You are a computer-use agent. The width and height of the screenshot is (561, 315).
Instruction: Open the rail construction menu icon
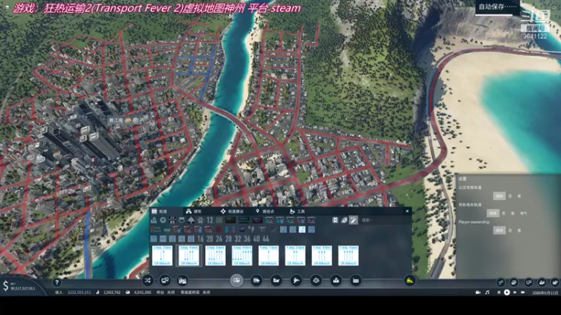pos(256,281)
